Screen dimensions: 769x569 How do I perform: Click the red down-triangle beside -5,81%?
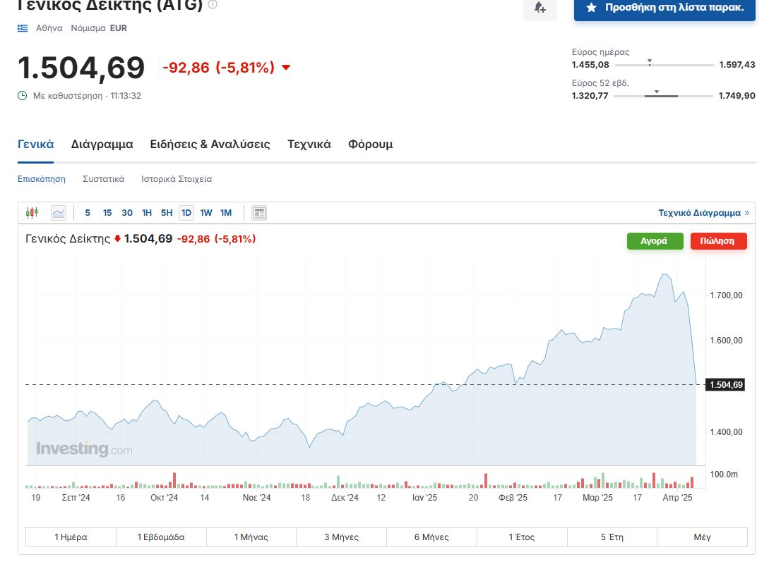coord(286,68)
